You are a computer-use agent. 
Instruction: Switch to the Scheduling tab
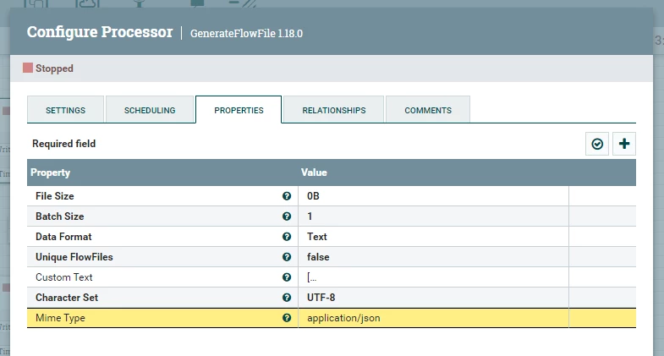(x=150, y=110)
